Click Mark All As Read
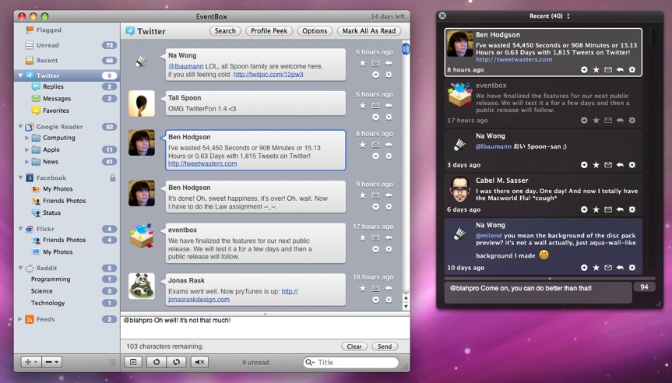This screenshot has height=383, width=672. click(369, 31)
